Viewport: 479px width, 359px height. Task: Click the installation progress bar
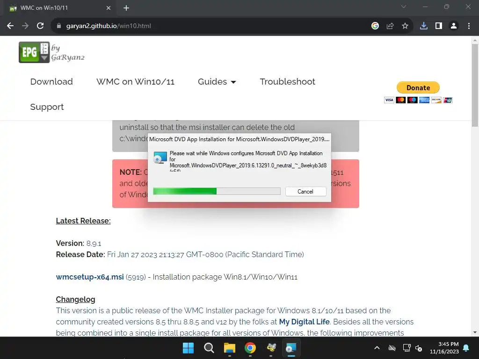[x=217, y=191]
